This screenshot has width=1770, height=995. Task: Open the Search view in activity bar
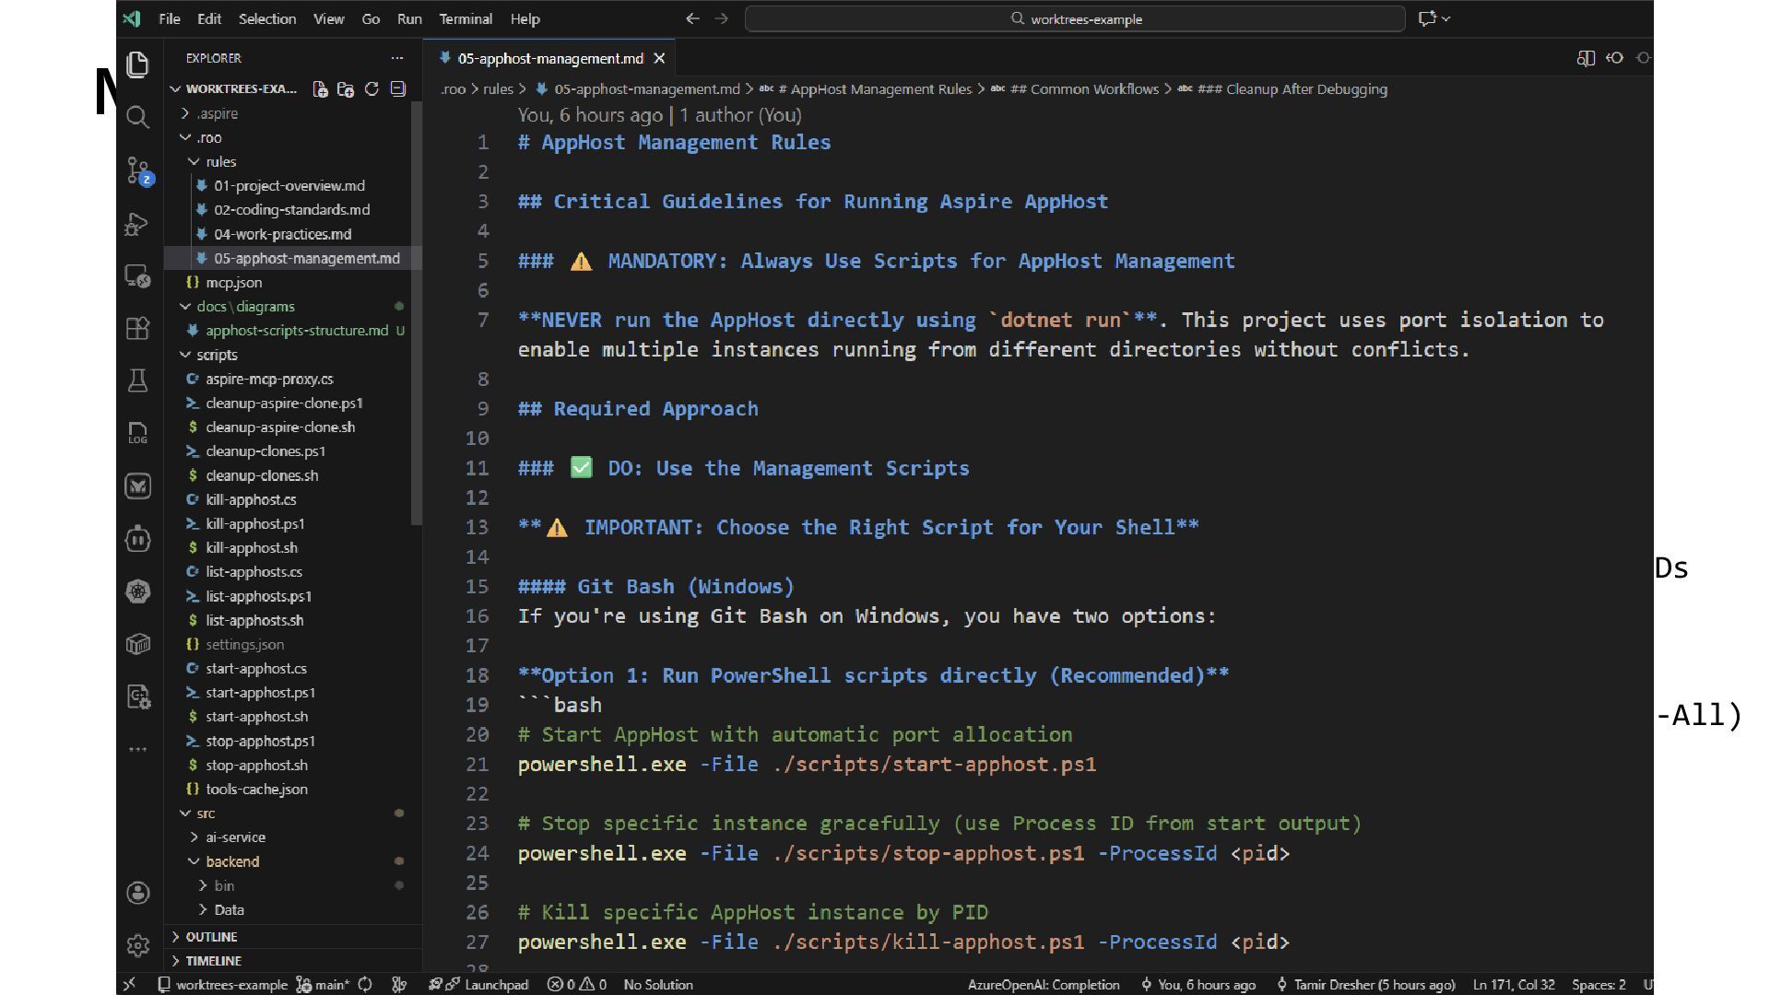coord(137,117)
